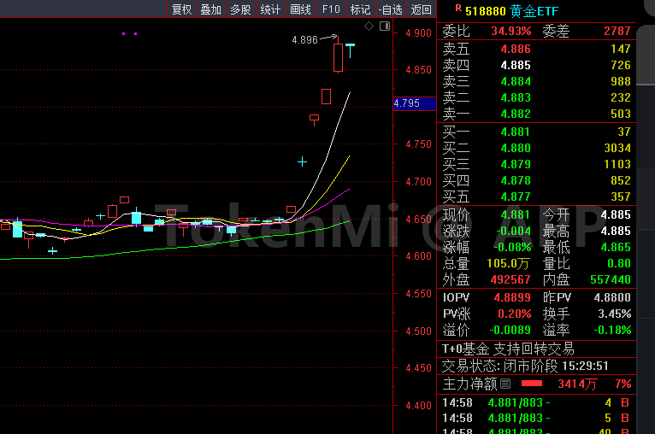The image size is (655, 434).
Task: Click 叠加 to overlay another stock
Action: pos(210,9)
